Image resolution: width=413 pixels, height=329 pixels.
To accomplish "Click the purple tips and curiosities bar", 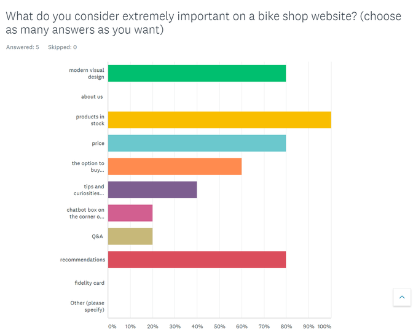I will click(152, 190).
